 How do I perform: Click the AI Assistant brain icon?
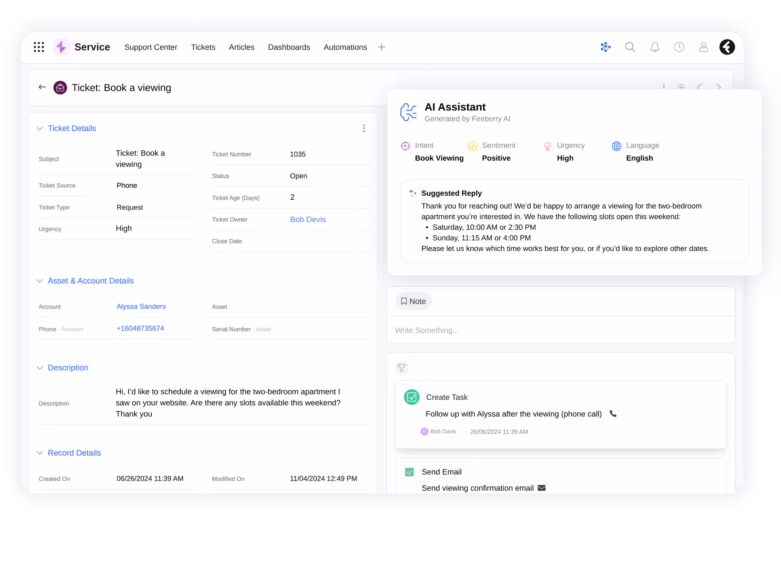(x=408, y=112)
